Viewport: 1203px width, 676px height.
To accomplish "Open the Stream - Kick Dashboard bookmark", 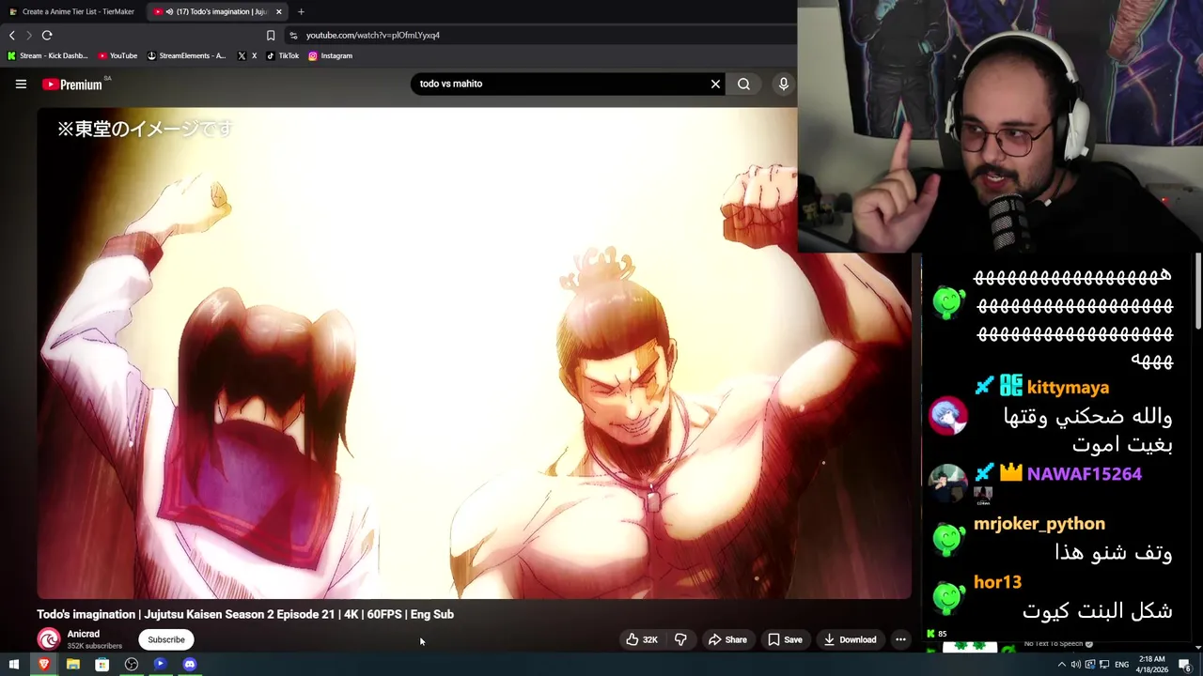I will pos(47,55).
